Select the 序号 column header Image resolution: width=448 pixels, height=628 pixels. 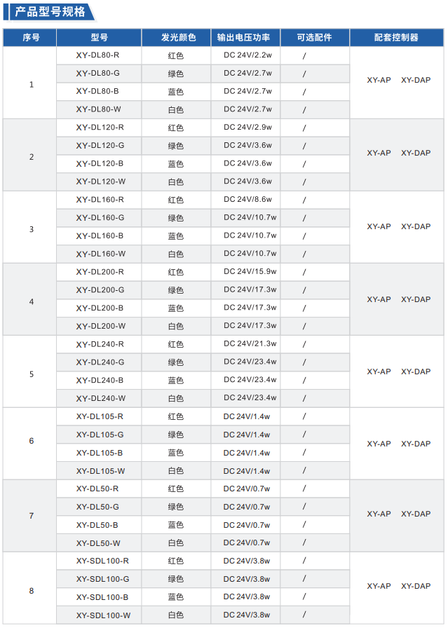pos(31,38)
